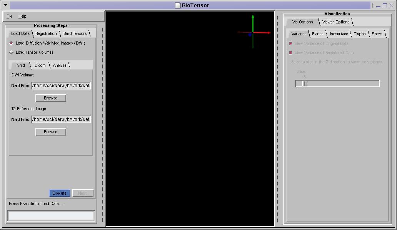Click the 'DWI Volume:' label
The image size is (397, 230).
pos(23,75)
